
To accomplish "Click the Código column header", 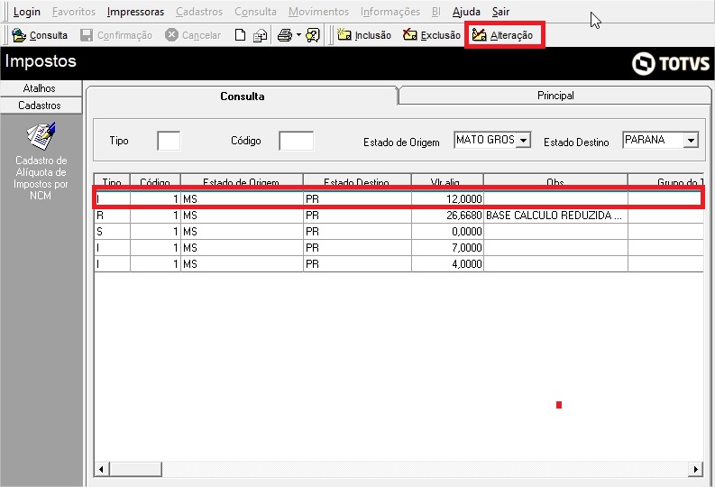I will 155,180.
